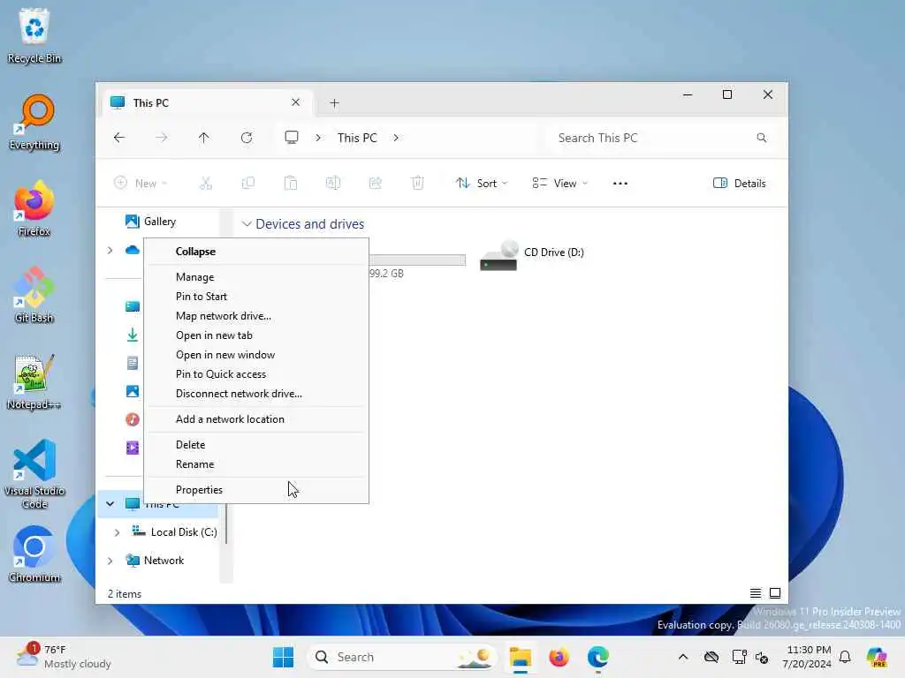Image resolution: width=905 pixels, height=678 pixels.
Task: Click the forward navigation arrow
Action: click(x=162, y=138)
